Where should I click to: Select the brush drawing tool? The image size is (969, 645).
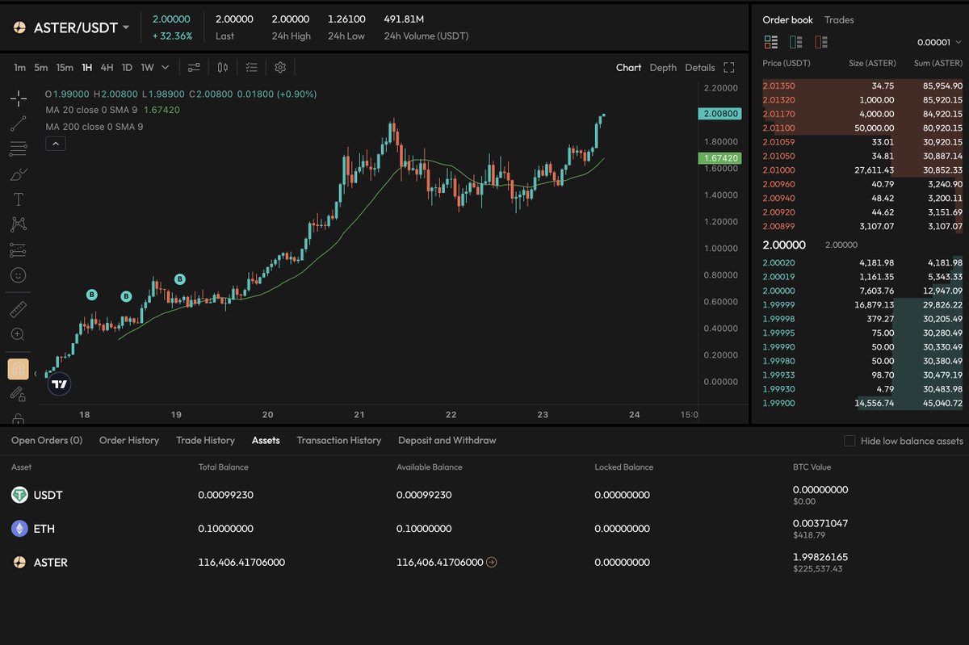pyautogui.click(x=18, y=174)
